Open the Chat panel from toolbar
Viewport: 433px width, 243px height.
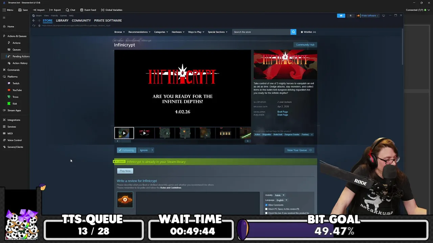pyautogui.click(x=70, y=10)
